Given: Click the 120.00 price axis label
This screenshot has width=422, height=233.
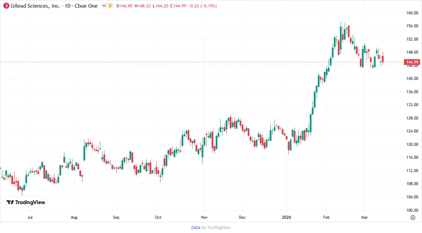Looking at the screenshot, I should 412,145.
